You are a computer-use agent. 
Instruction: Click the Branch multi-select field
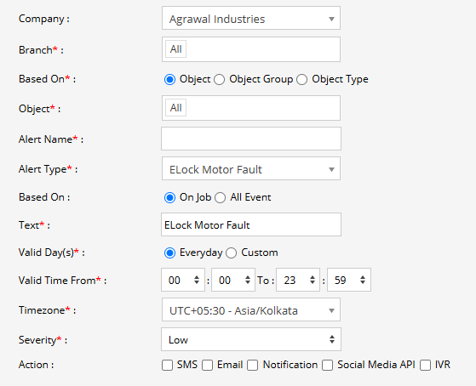(x=250, y=49)
